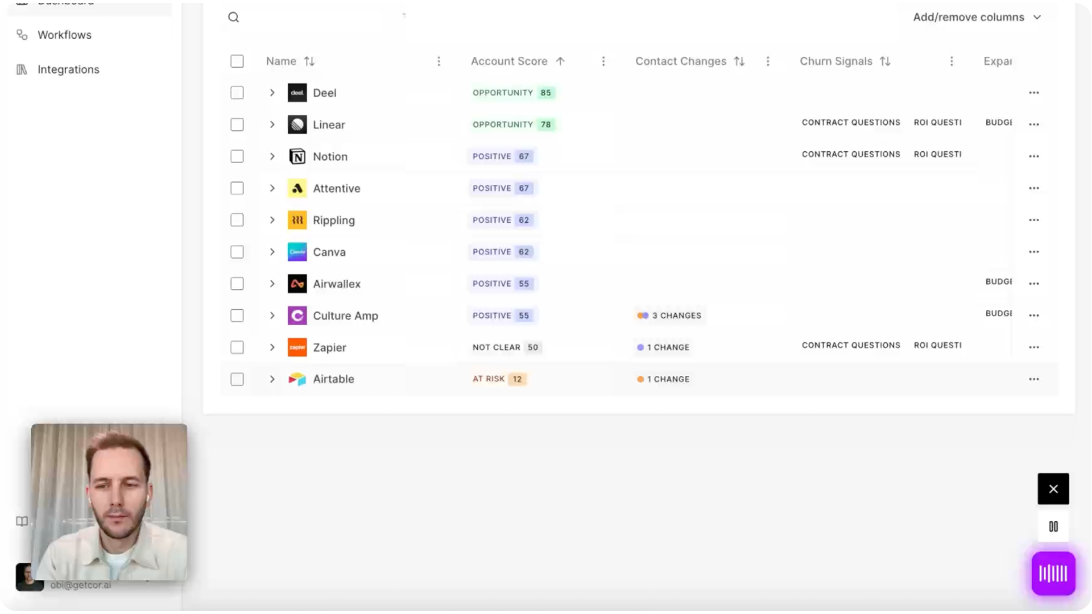Expand the Attentive row
This screenshot has width=1092, height=614.
(x=272, y=188)
